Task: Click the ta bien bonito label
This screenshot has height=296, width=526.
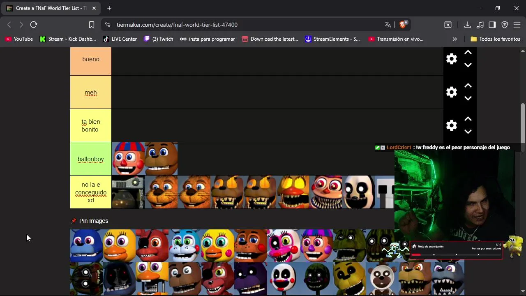Action: (x=91, y=125)
